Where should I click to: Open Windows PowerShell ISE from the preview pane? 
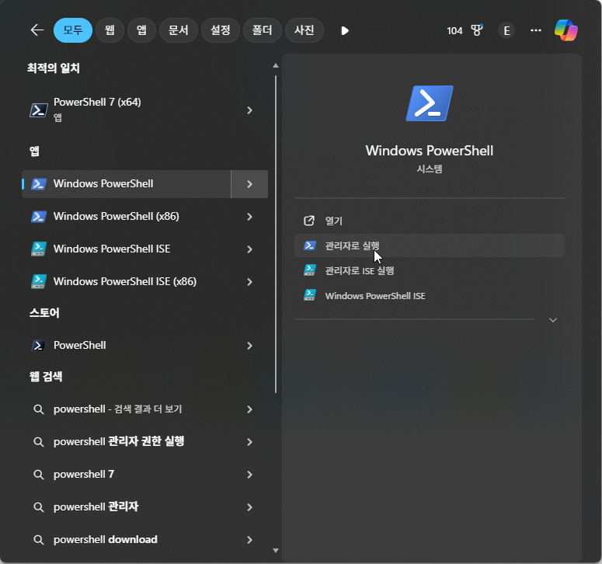(430, 296)
